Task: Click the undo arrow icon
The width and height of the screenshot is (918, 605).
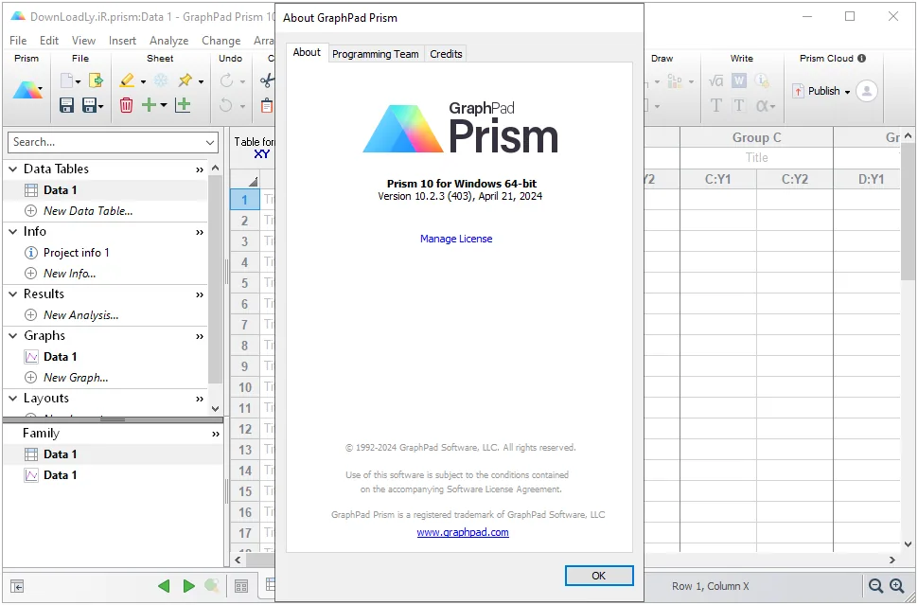Action: pyautogui.click(x=226, y=105)
